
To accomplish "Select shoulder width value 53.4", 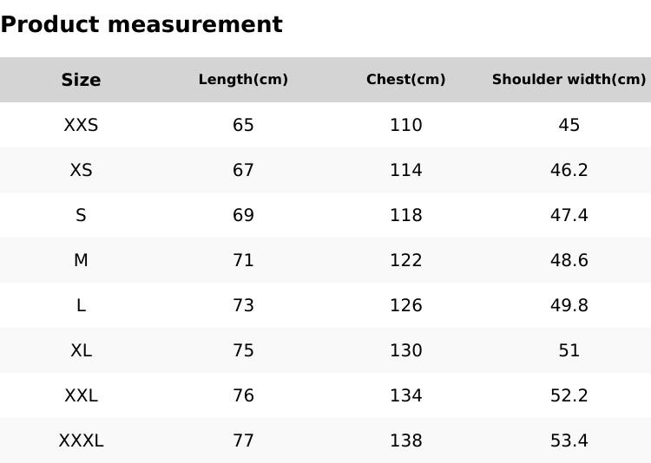I will pos(569,440).
